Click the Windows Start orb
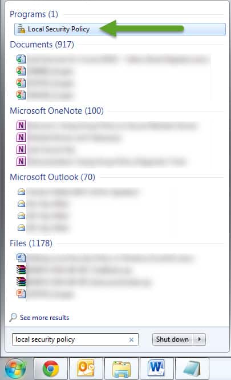 16,369
